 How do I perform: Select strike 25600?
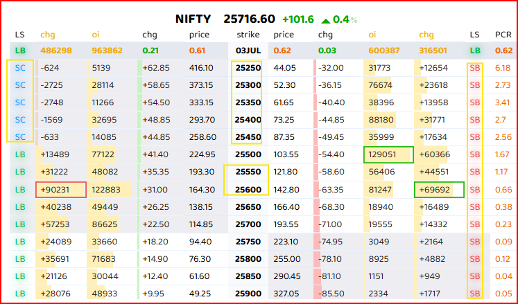coord(248,190)
